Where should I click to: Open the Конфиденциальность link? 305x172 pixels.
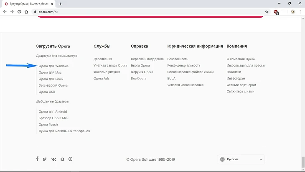(183, 65)
